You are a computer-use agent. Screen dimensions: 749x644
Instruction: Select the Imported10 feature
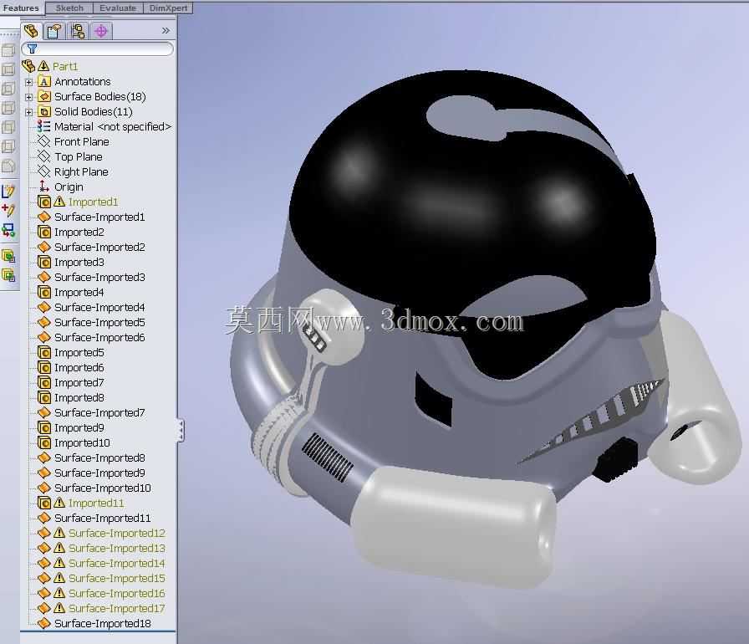pos(82,443)
